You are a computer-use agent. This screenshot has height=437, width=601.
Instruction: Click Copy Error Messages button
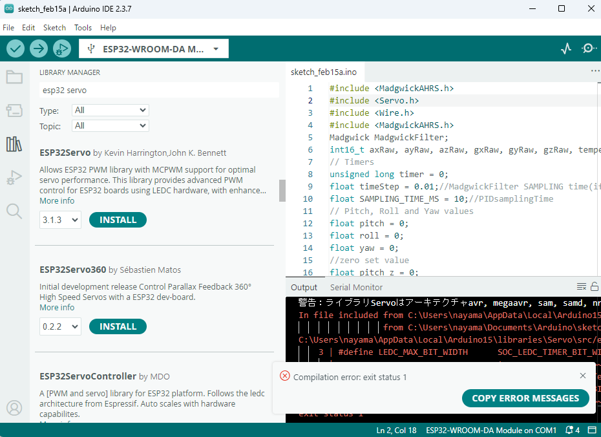[525, 398]
